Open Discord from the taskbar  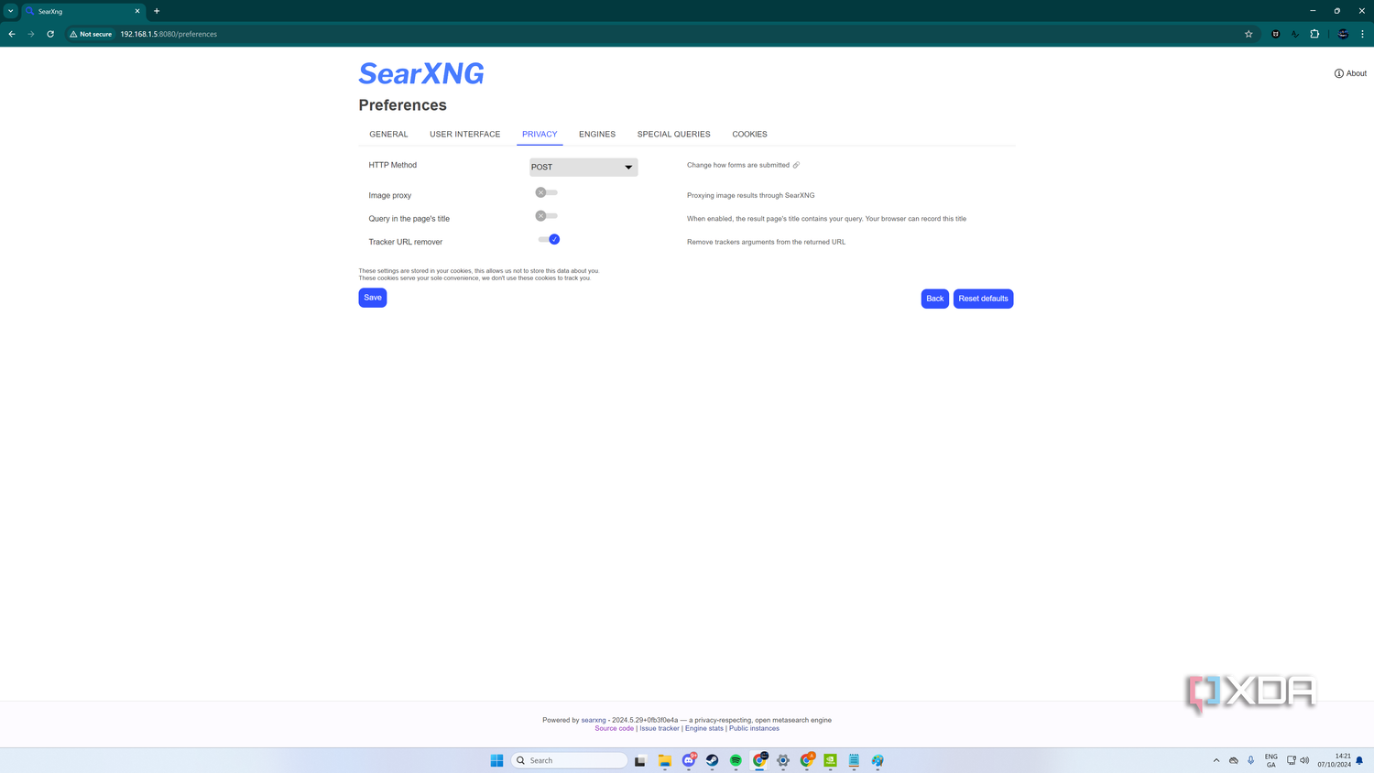pos(689,760)
